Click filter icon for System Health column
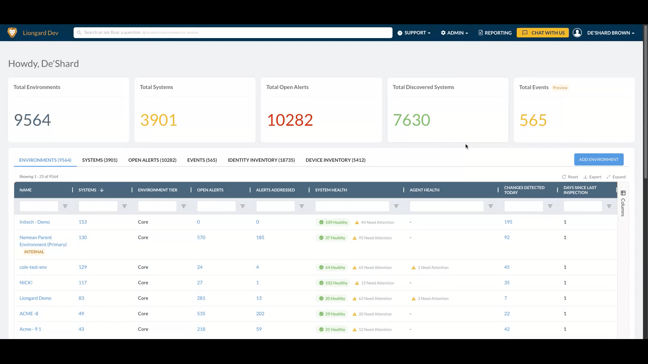The width and height of the screenshot is (648, 364). pyautogui.click(x=396, y=206)
